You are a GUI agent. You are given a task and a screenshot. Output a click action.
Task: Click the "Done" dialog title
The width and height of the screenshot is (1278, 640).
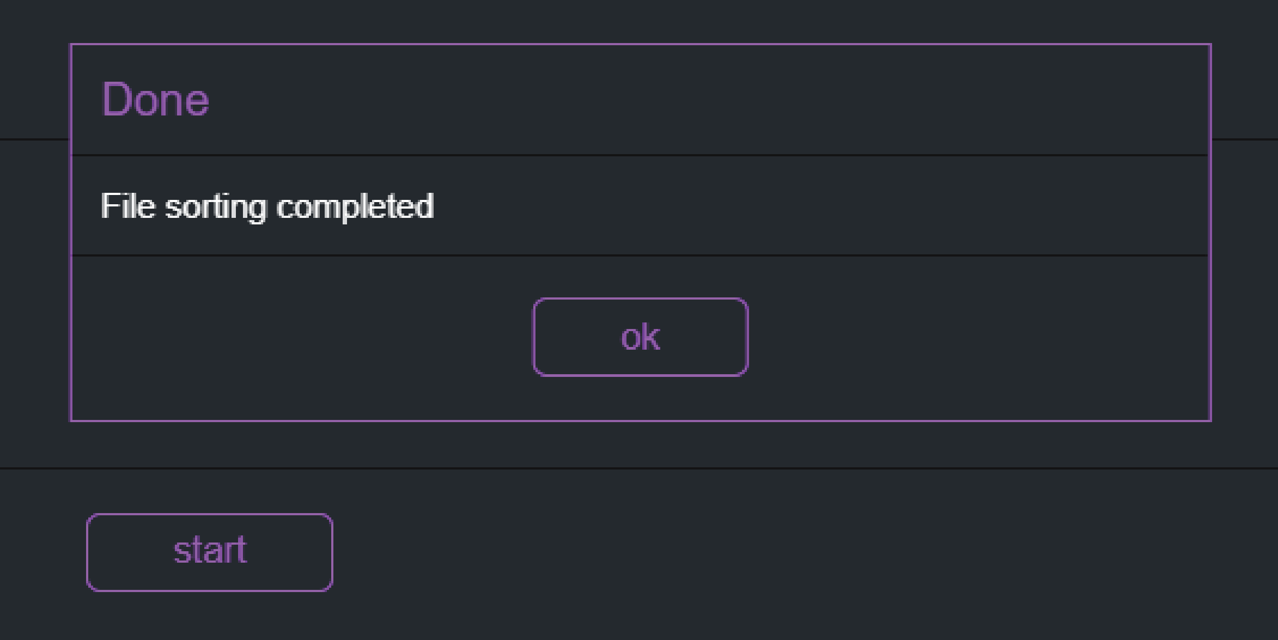pyautogui.click(x=155, y=100)
